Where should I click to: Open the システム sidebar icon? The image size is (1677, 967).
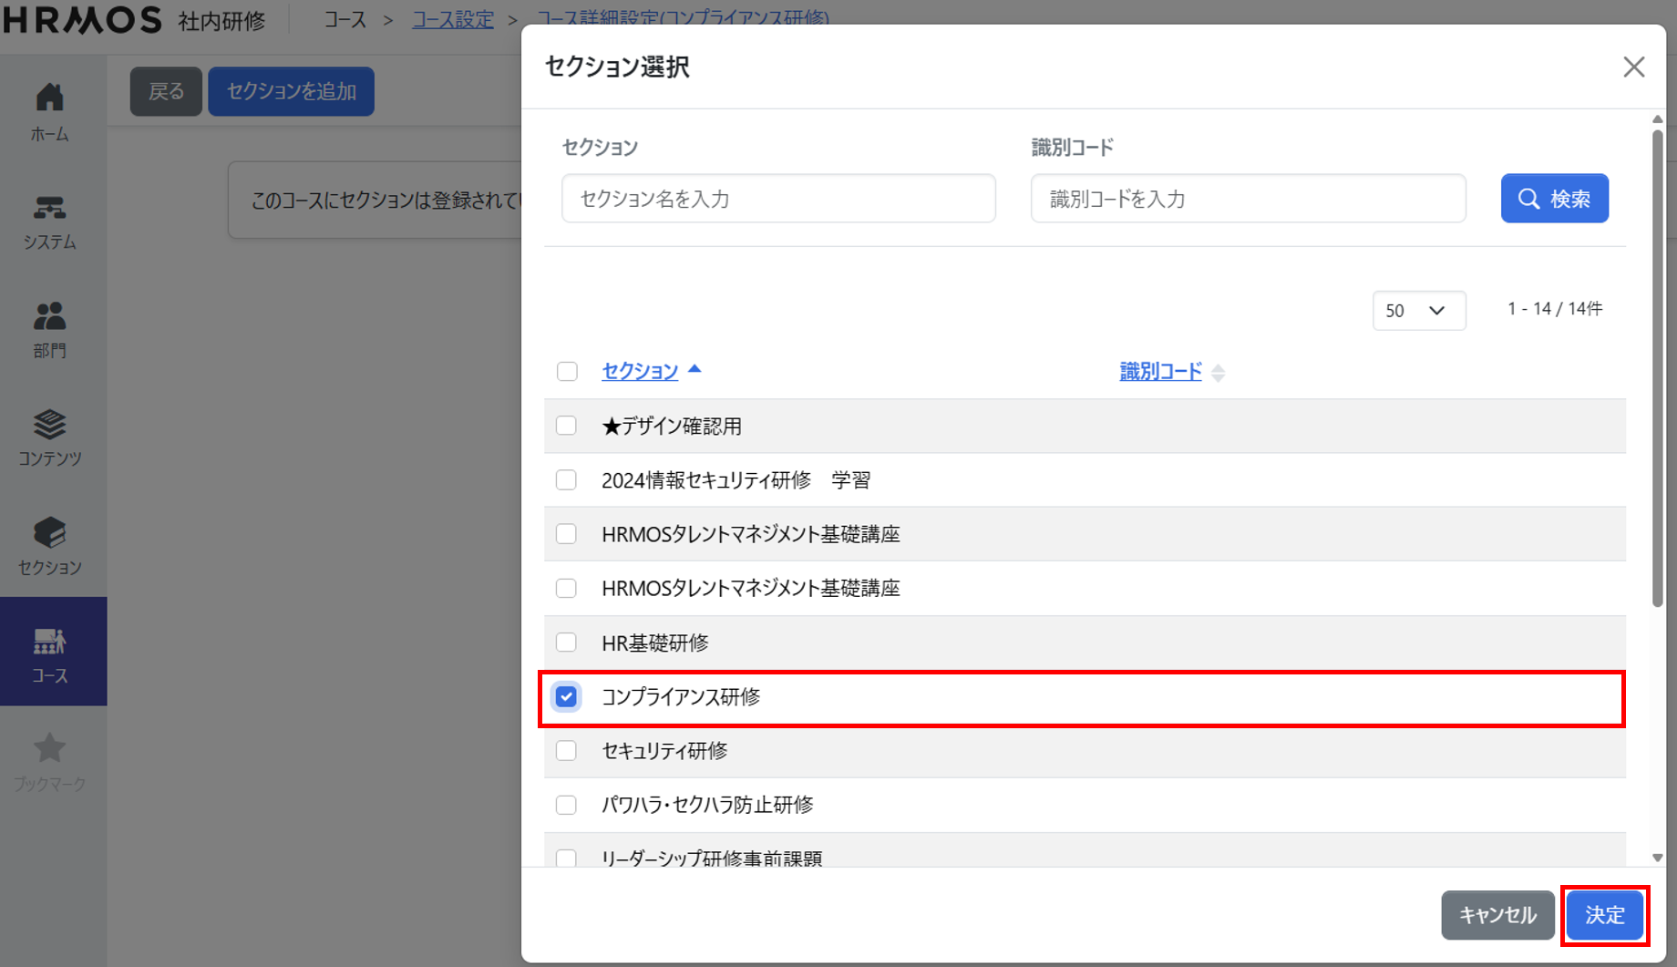pos(50,209)
